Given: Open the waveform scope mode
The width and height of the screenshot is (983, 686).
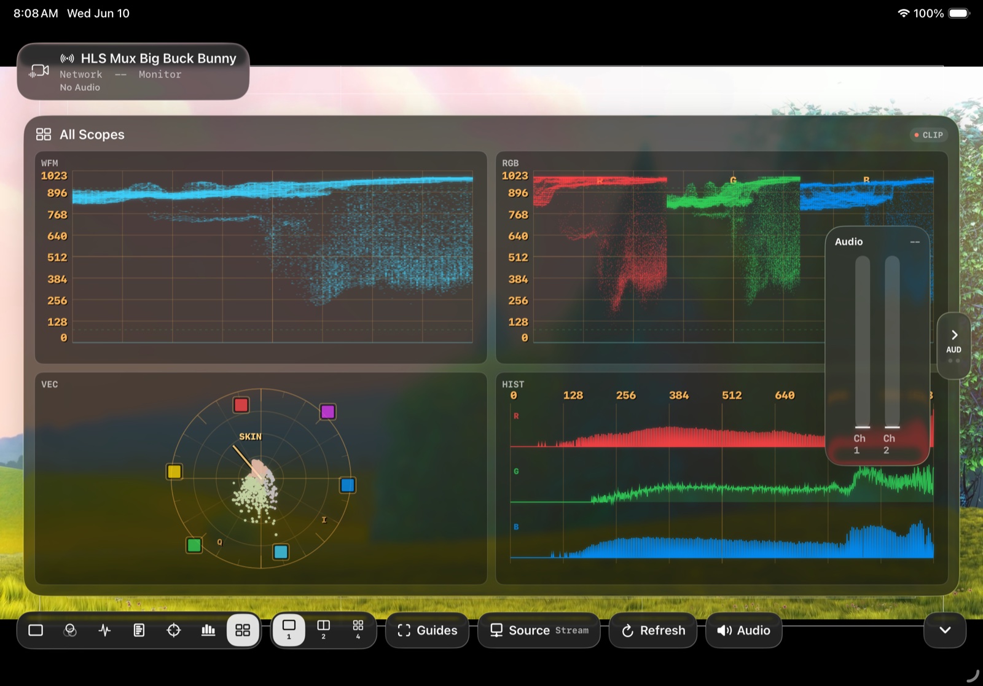Looking at the screenshot, I should tap(104, 630).
